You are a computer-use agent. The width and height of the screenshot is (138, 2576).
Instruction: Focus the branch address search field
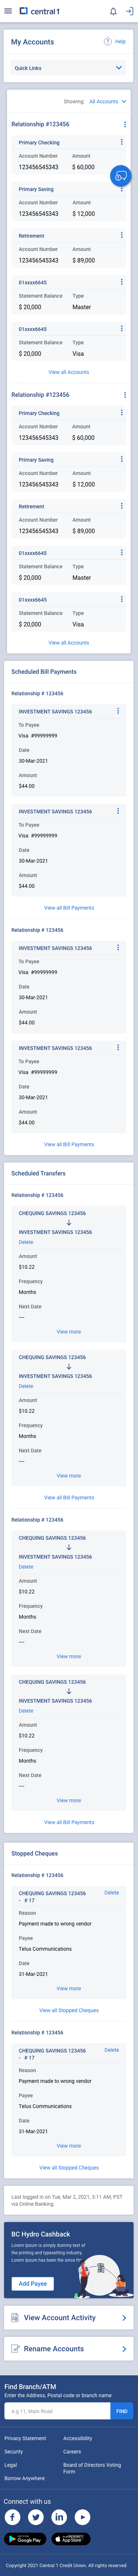(x=57, y=2410)
